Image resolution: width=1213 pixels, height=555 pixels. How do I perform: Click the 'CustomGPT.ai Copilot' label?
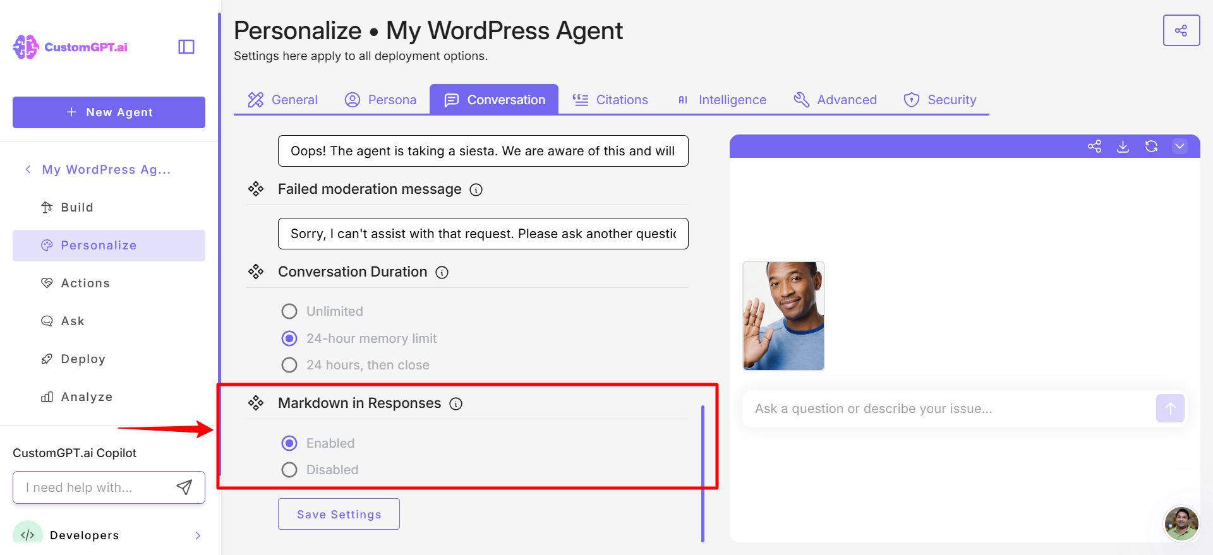75,453
